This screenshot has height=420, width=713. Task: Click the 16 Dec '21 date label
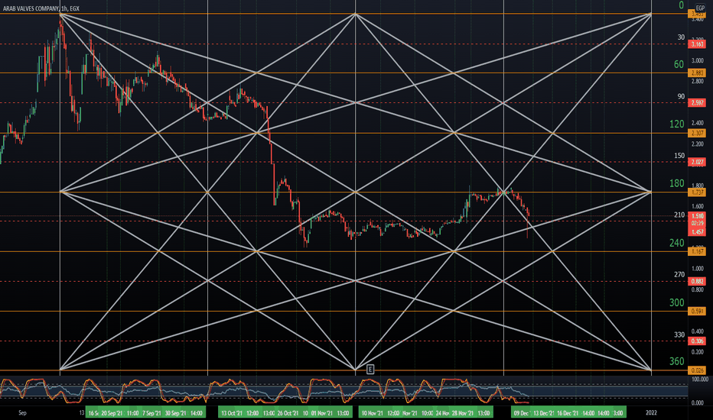coord(568,413)
